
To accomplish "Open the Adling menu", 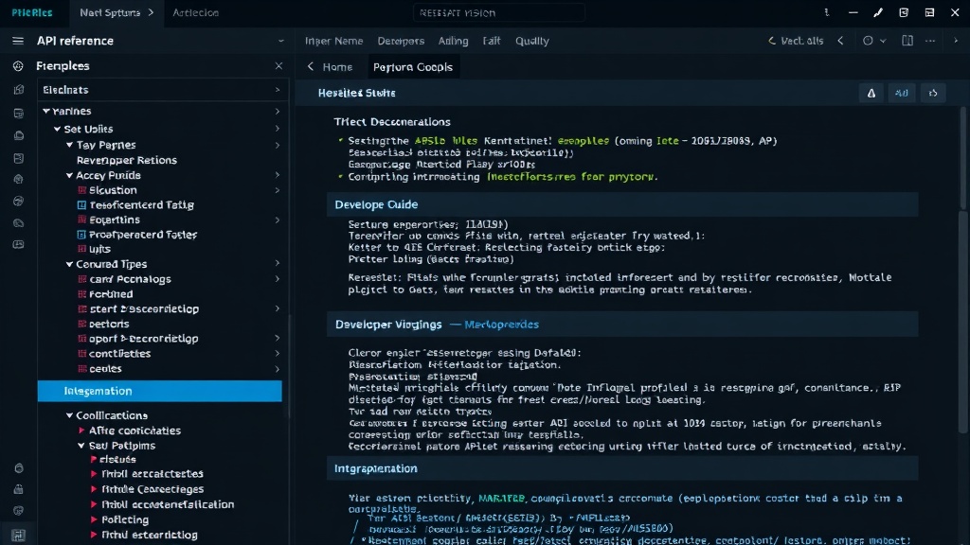I will pyautogui.click(x=454, y=41).
